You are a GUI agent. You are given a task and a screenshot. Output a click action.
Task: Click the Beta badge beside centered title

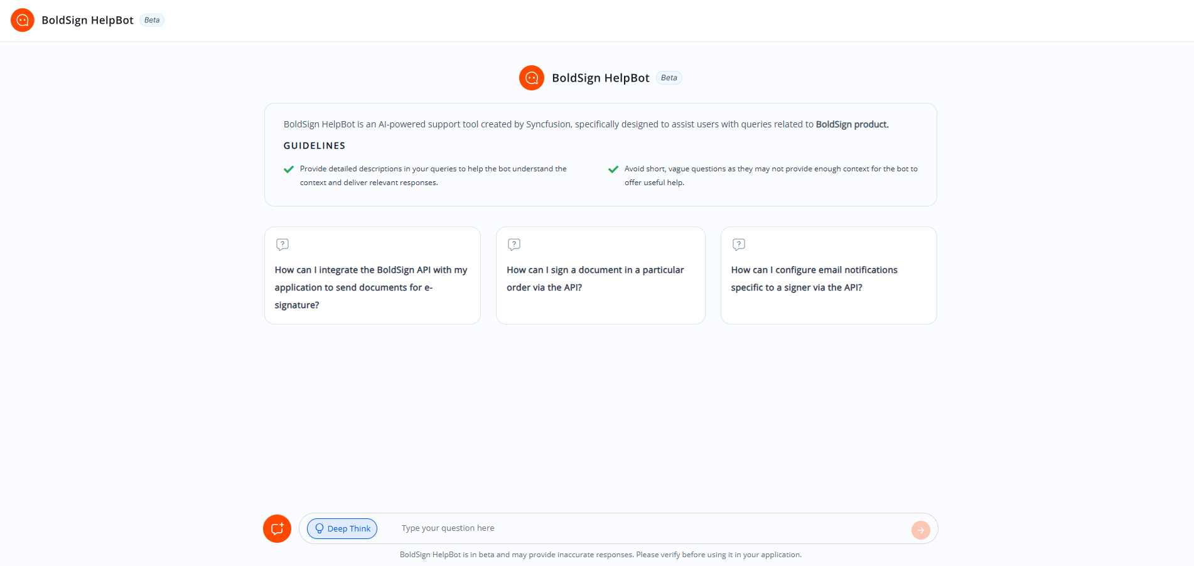pyautogui.click(x=669, y=78)
